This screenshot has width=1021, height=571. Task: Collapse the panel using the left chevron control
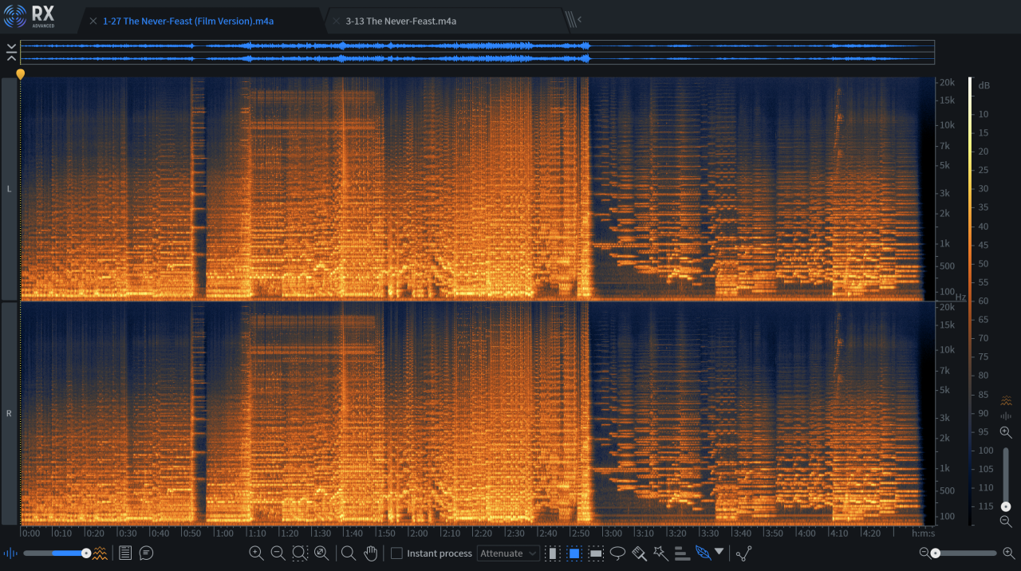[x=11, y=51]
